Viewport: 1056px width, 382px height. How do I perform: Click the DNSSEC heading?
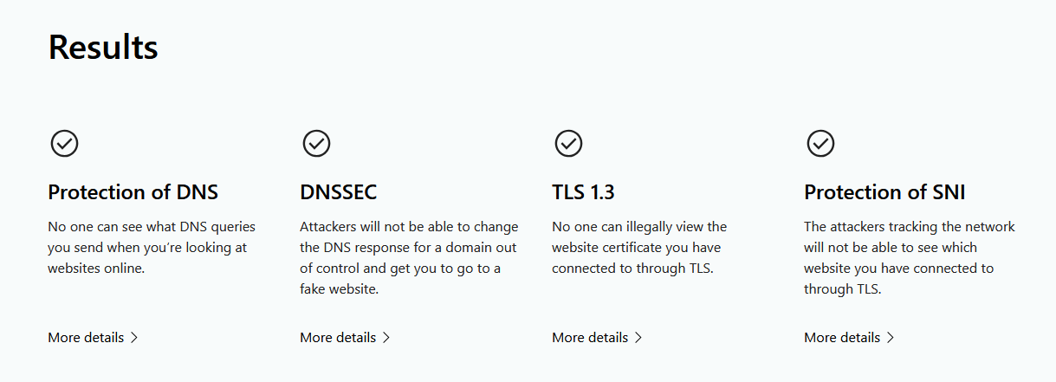click(339, 192)
